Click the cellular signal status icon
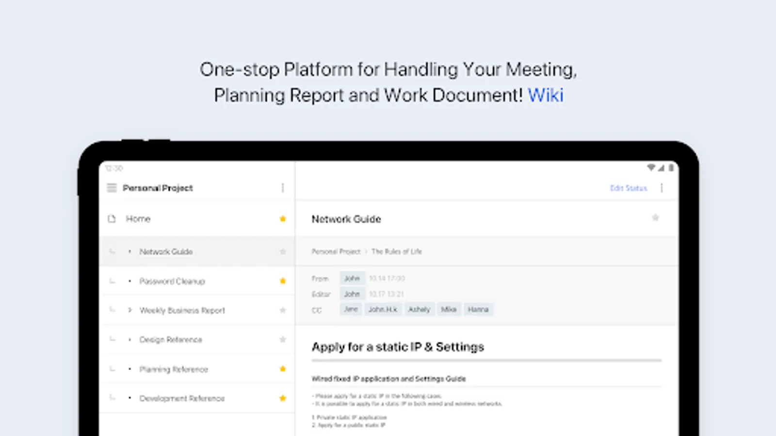The width and height of the screenshot is (776, 436). (x=661, y=168)
